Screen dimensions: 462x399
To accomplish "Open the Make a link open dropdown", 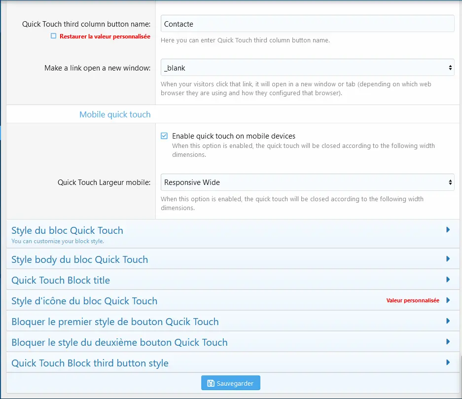I will 307,68.
